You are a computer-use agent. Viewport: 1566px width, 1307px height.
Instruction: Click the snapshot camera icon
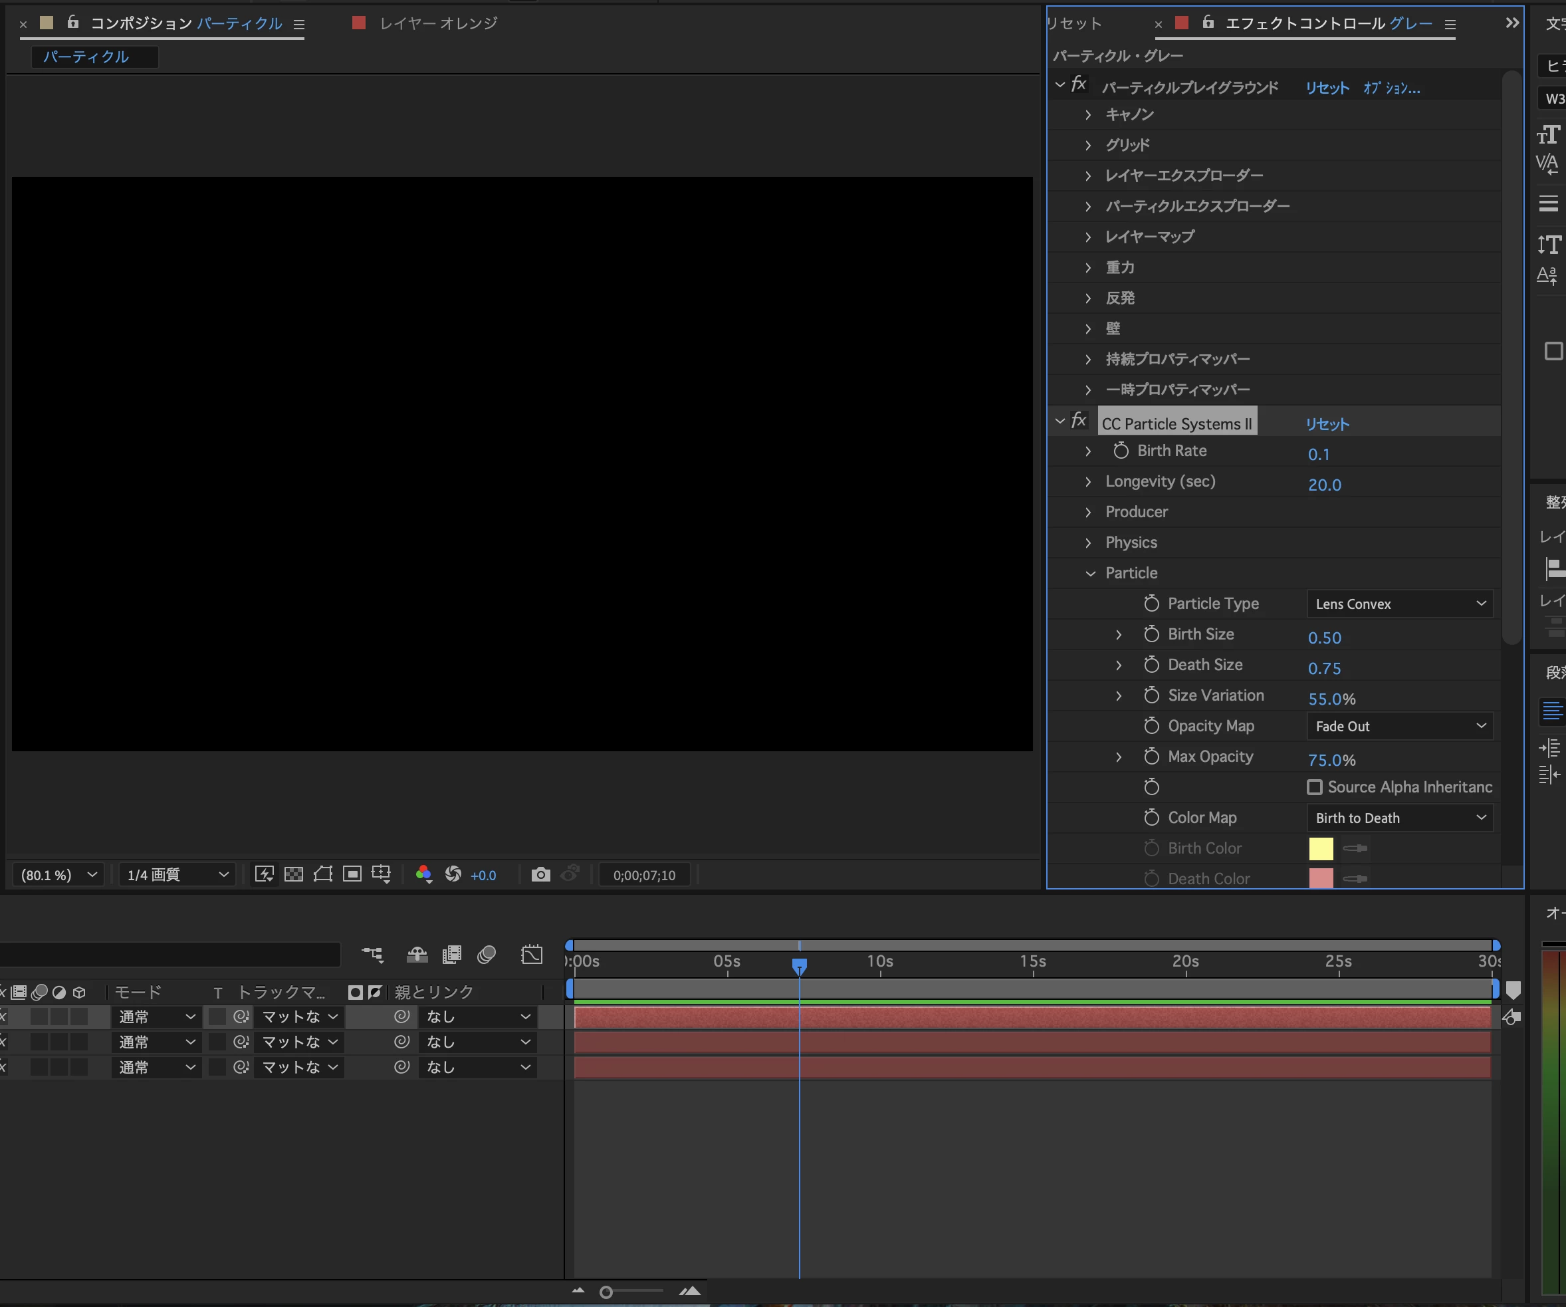pyautogui.click(x=540, y=874)
